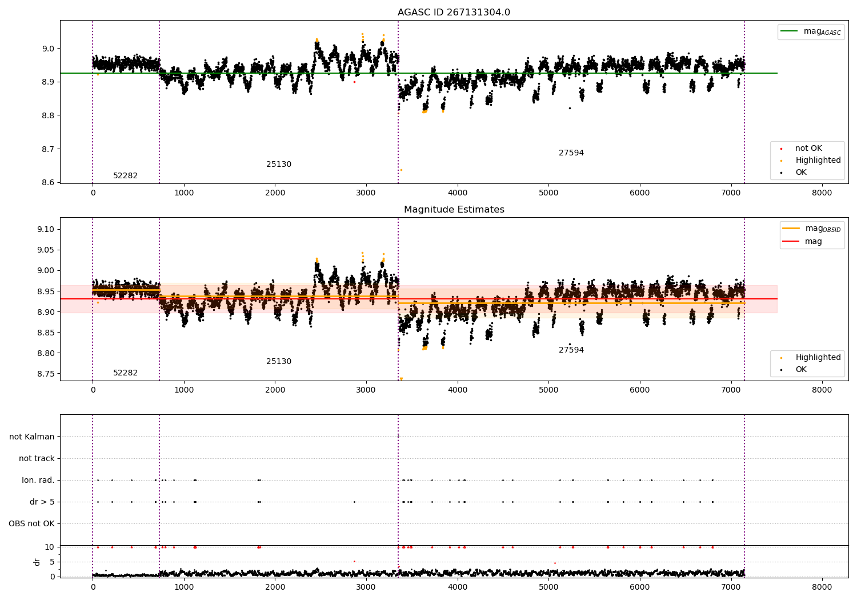Click the 8.95 tick on middle plot y-axis
This screenshot has width=857, height=600.
click(45, 291)
